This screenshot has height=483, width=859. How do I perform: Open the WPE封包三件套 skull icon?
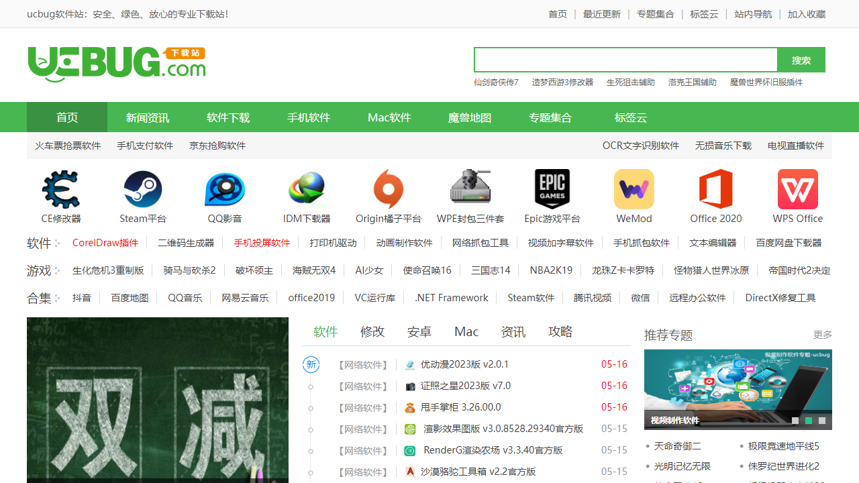click(470, 189)
